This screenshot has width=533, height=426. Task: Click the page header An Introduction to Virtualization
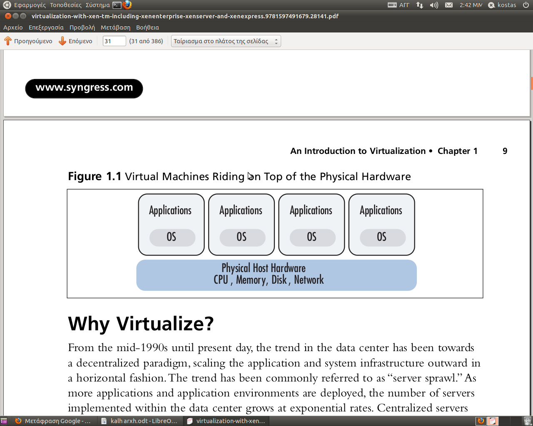tap(358, 151)
